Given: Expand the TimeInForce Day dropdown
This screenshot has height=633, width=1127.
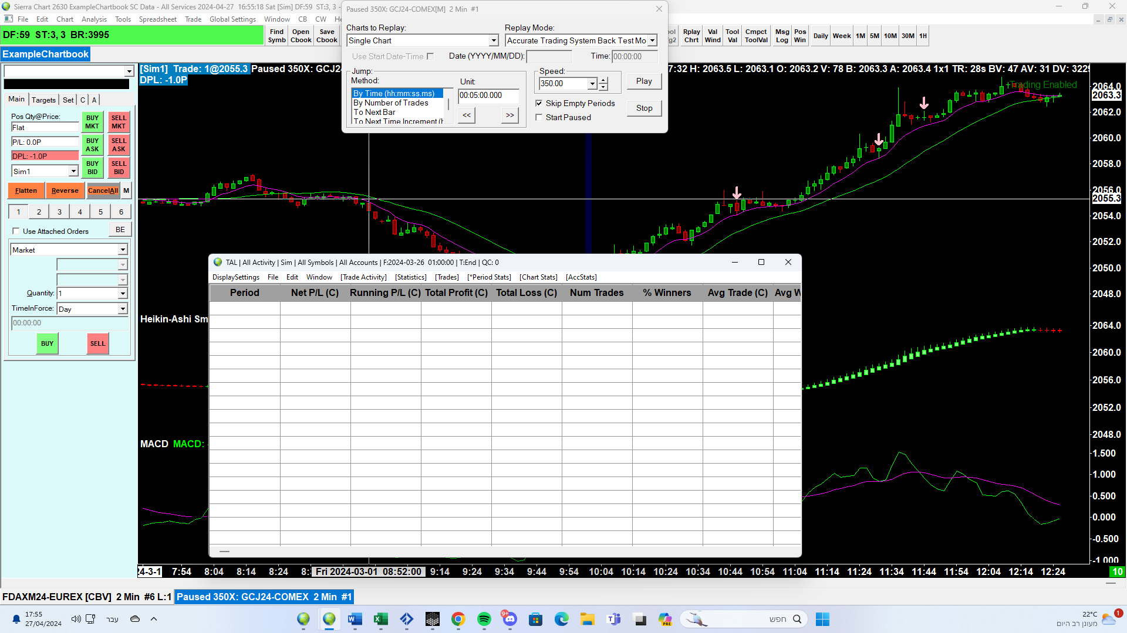Looking at the screenshot, I should tap(123, 309).
